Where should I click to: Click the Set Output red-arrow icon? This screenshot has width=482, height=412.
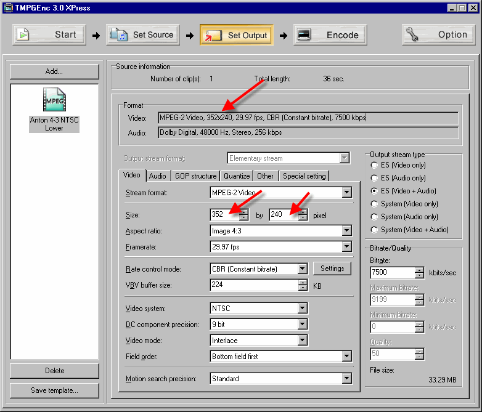tap(213, 35)
